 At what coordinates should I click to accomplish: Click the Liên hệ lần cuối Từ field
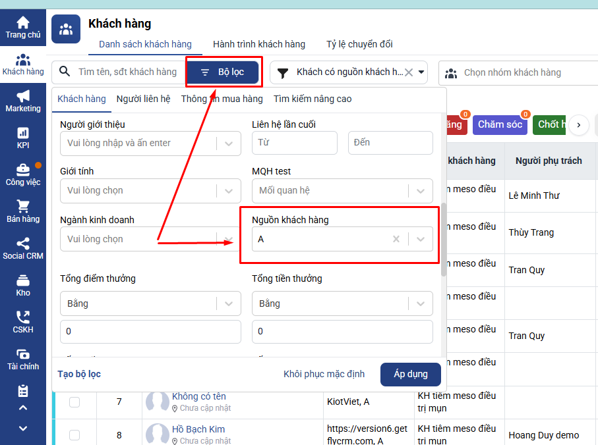[294, 143]
